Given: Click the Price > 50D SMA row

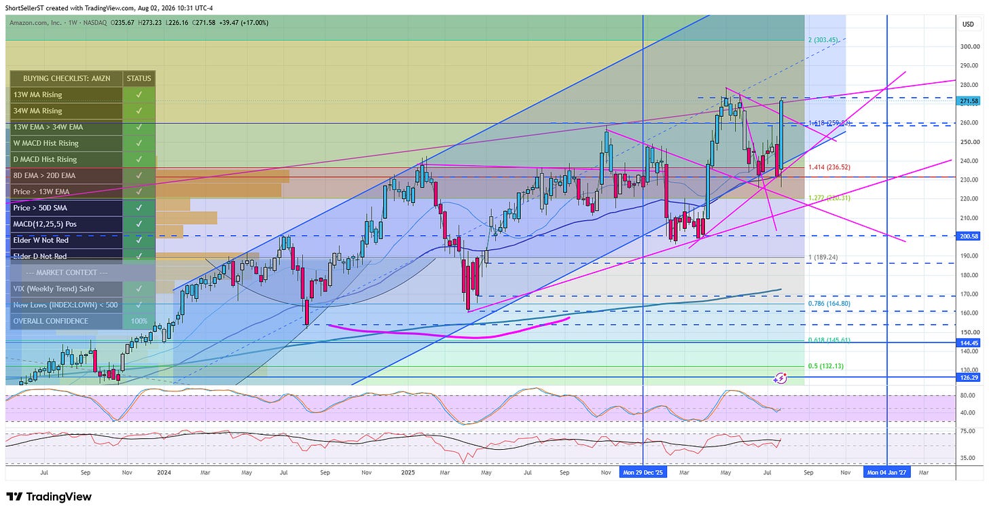Looking at the screenshot, I should (x=82, y=208).
